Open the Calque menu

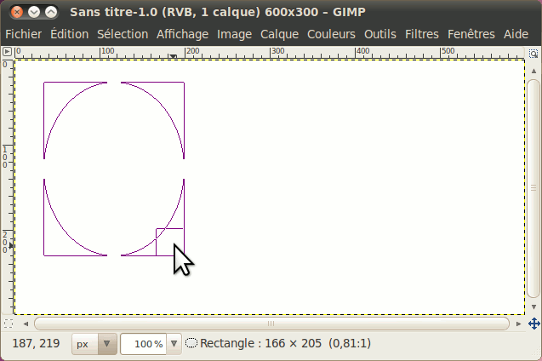[x=279, y=34]
